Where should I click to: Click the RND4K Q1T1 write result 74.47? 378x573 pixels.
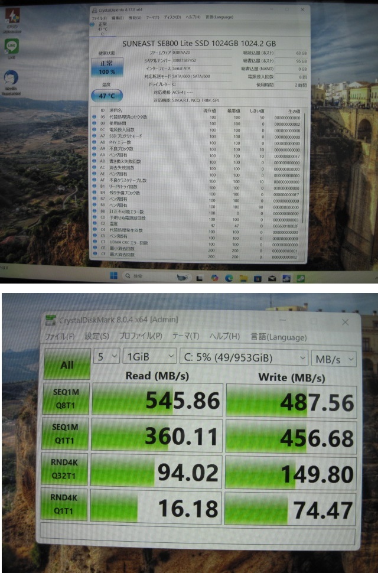[290, 509]
